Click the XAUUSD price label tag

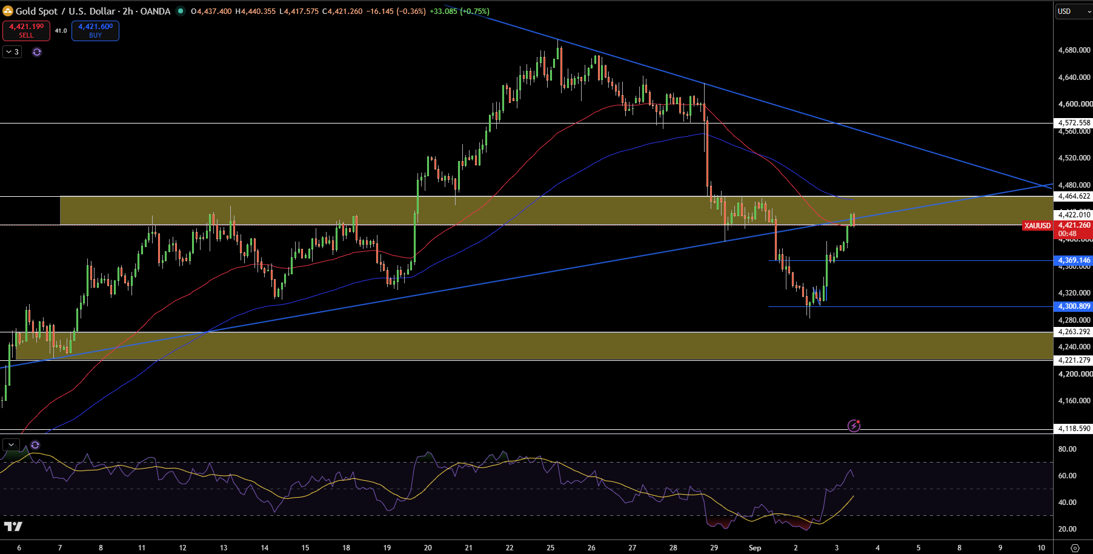1037,226
